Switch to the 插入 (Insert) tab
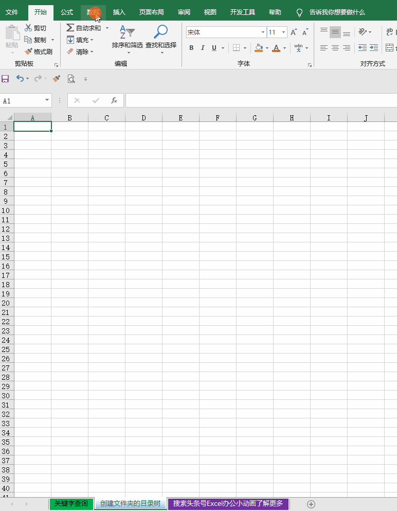Screen dimensions: 397x511 pos(119,12)
